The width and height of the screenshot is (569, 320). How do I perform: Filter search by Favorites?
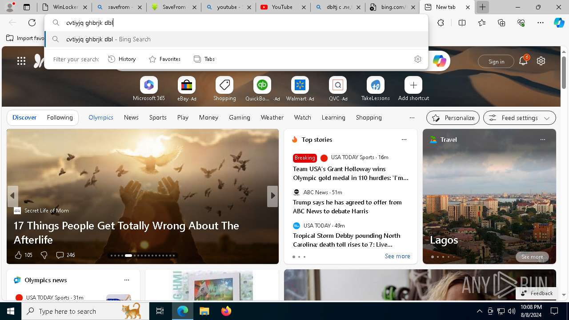pyautogui.click(x=164, y=59)
